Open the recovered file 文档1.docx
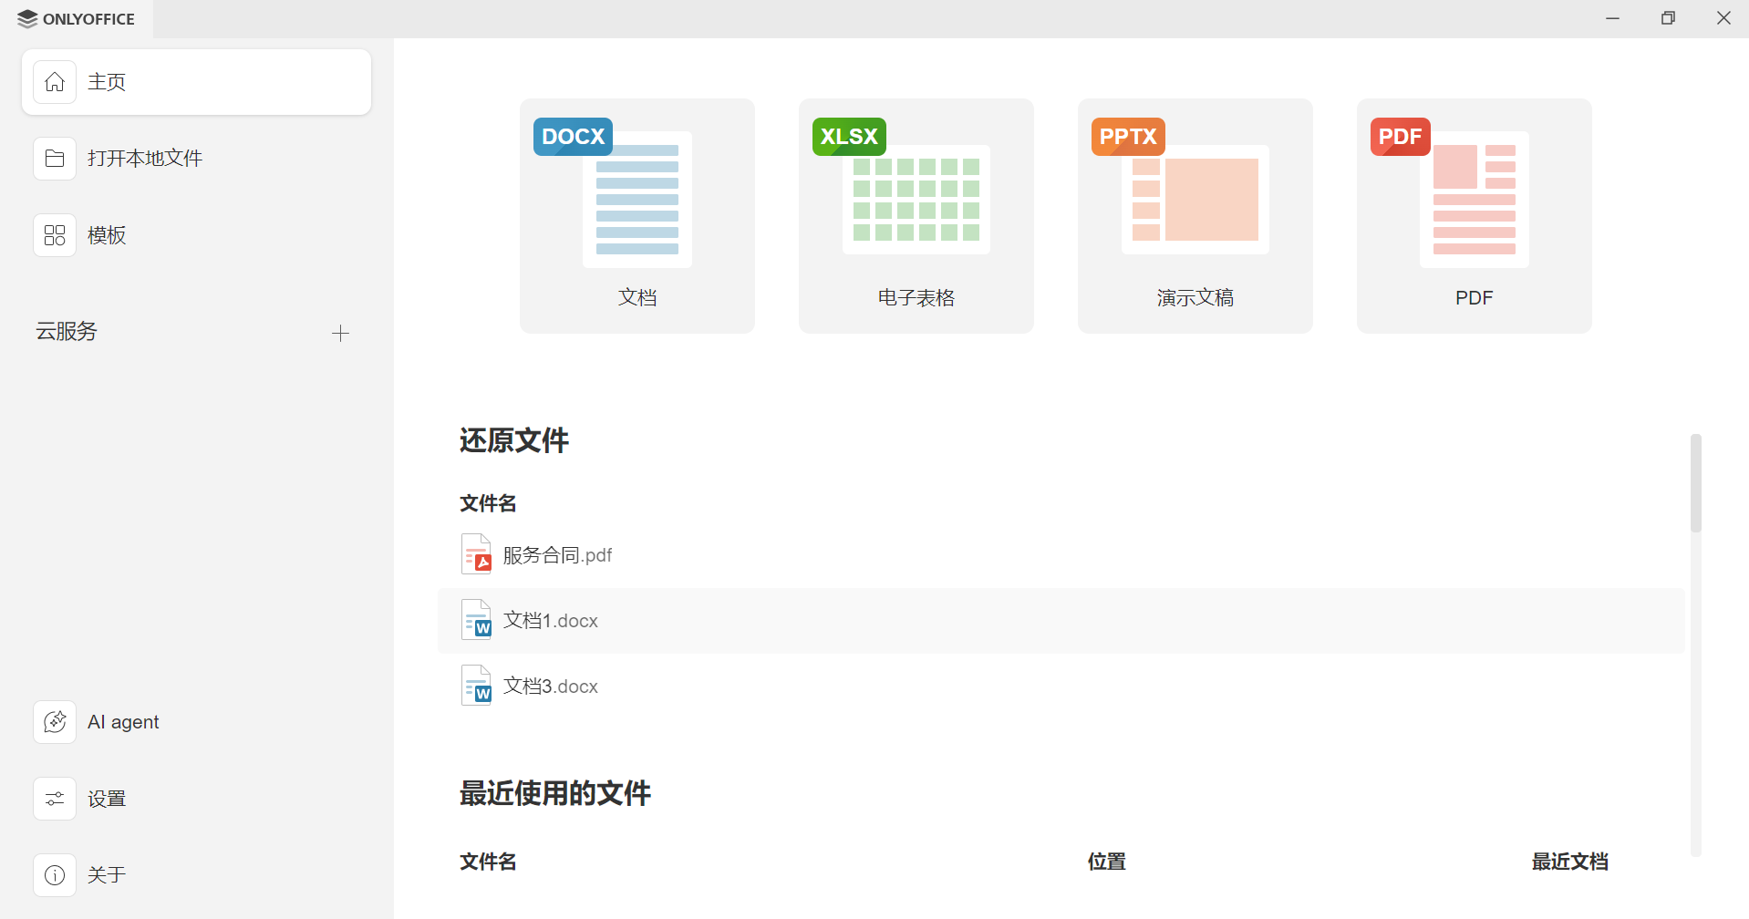The image size is (1749, 919). coord(550,620)
